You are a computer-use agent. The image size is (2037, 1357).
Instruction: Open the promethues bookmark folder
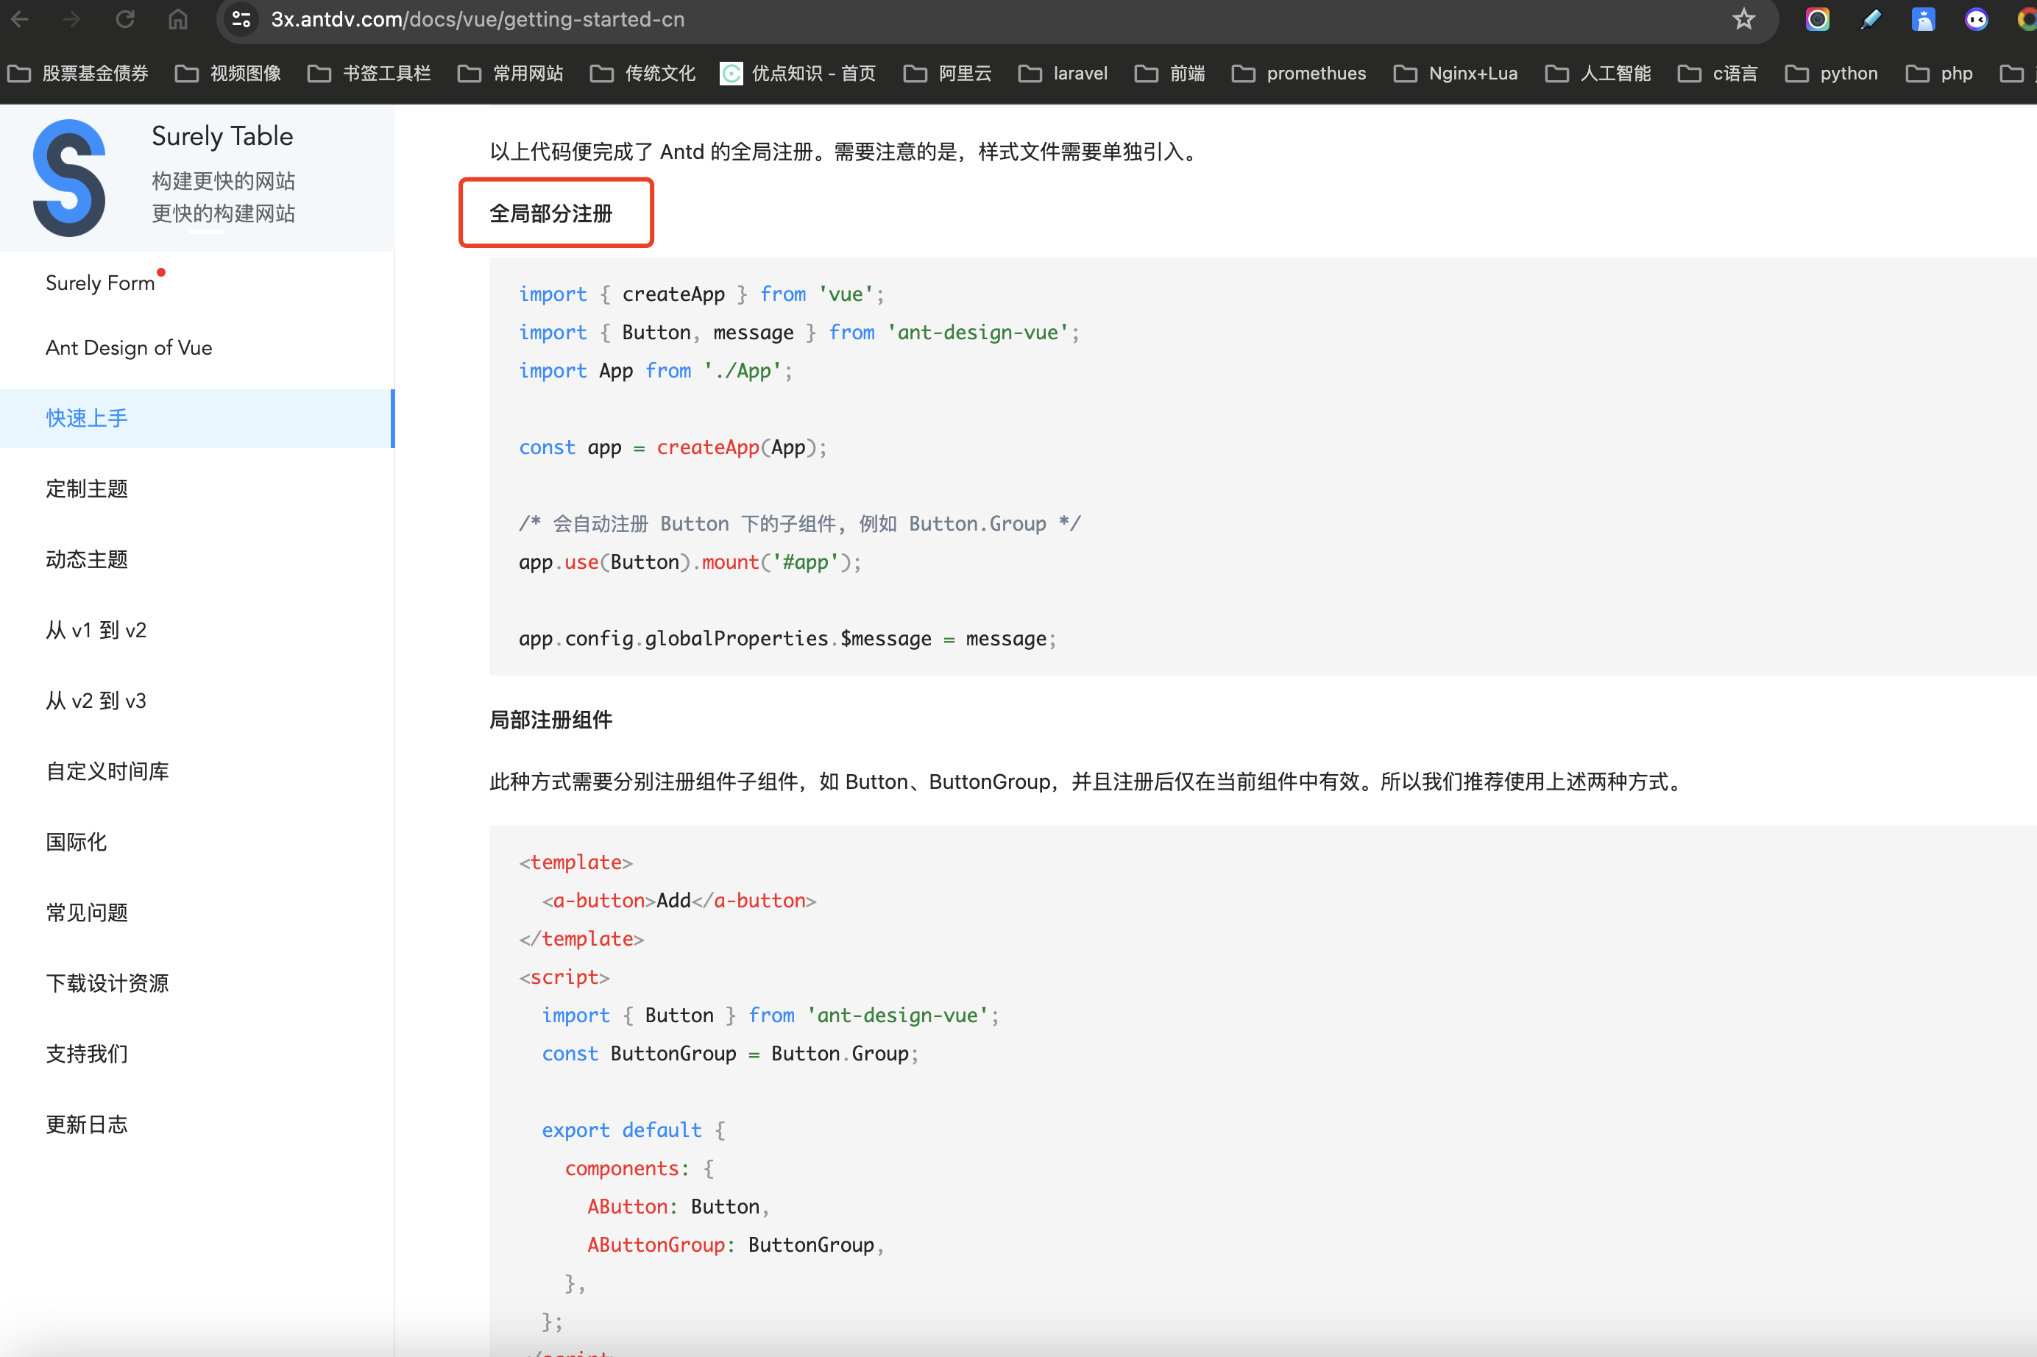pyautogui.click(x=1299, y=74)
